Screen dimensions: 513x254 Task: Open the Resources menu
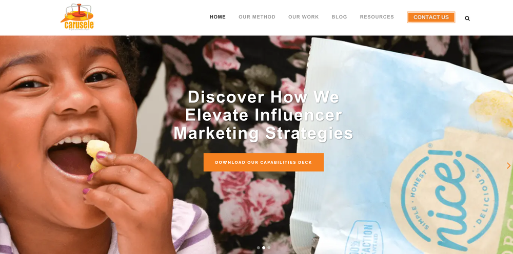click(x=377, y=17)
